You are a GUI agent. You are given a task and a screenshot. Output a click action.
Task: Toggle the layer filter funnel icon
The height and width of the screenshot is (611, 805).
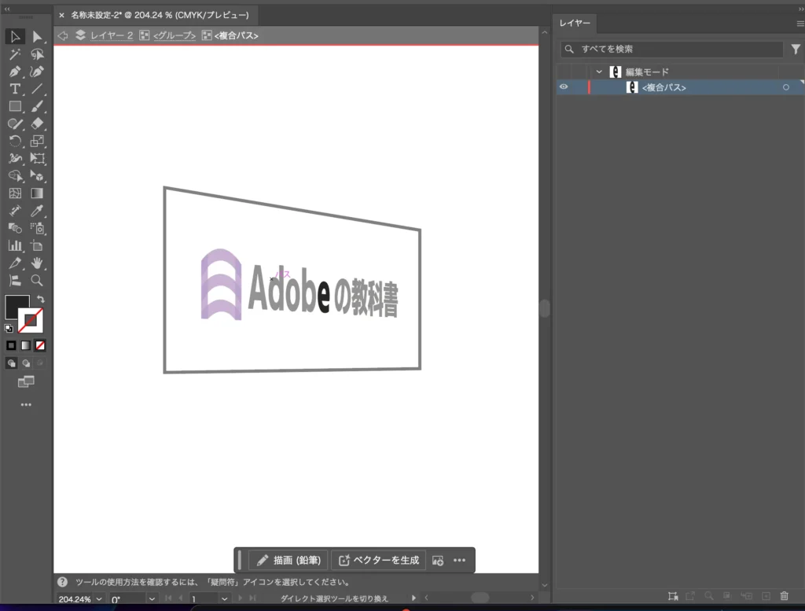click(796, 49)
